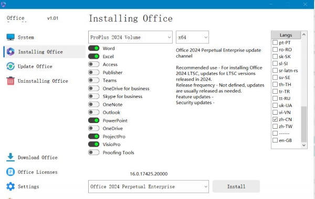Disable the ProjectPro toggle
The width and height of the screenshot is (315, 199).
click(x=94, y=137)
